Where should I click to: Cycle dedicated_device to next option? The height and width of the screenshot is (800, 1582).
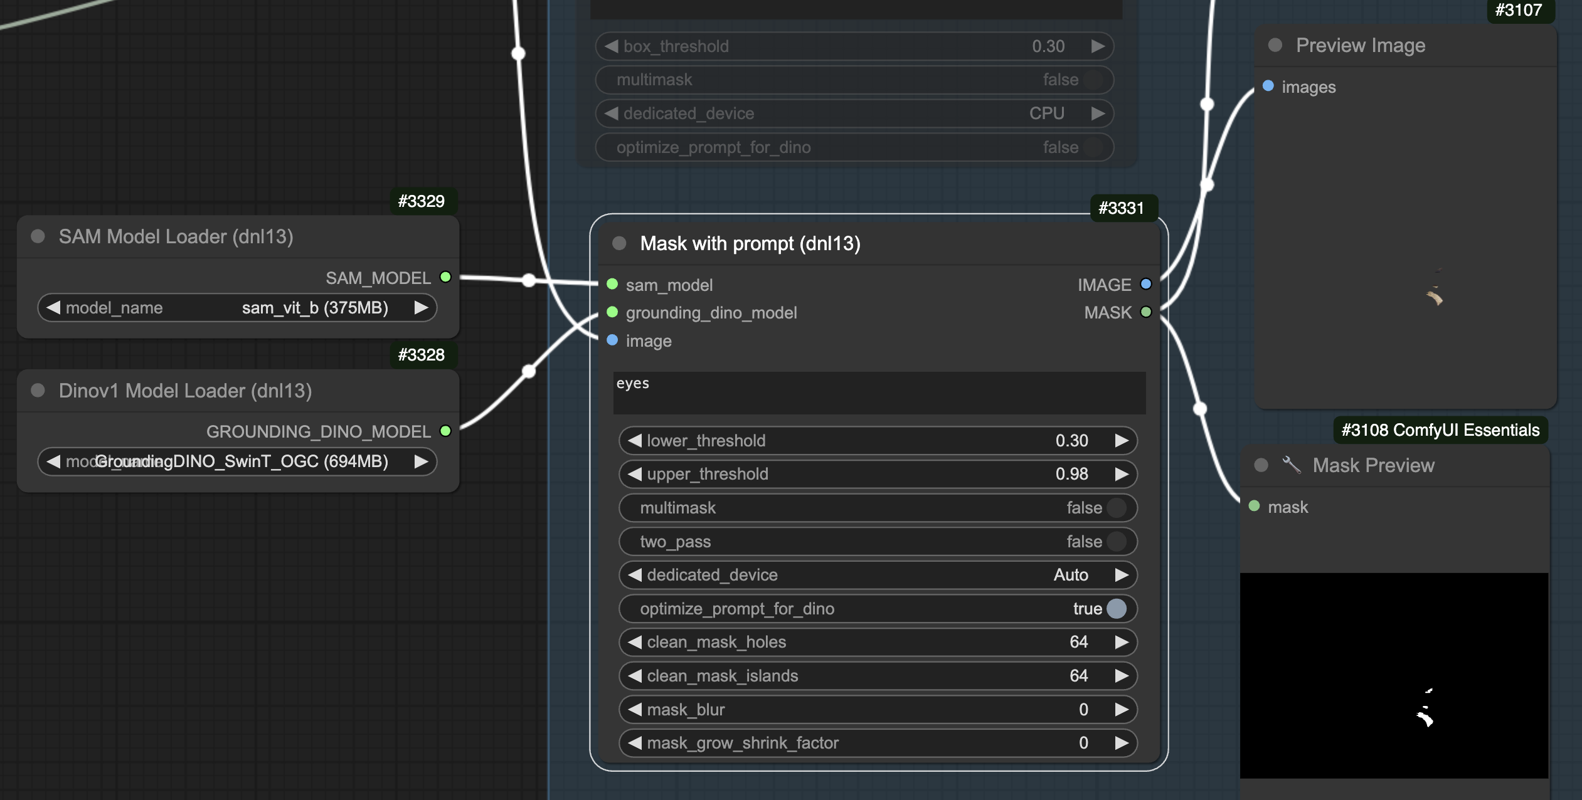click(x=1122, y=574)
